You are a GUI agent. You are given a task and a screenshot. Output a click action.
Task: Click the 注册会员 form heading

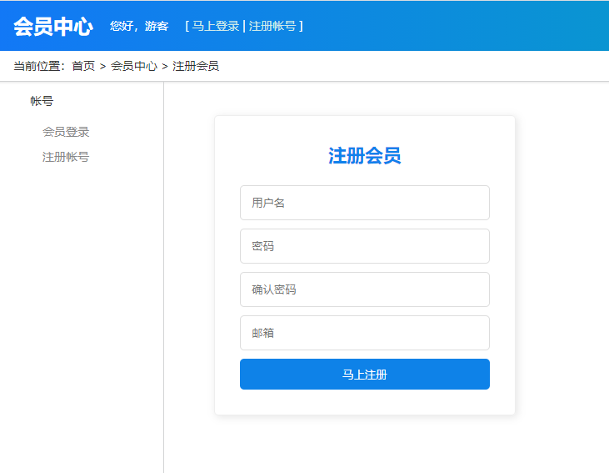[x=364, y=156]
